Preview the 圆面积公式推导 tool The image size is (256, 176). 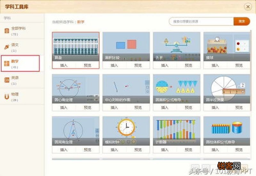tap(188, 108)
